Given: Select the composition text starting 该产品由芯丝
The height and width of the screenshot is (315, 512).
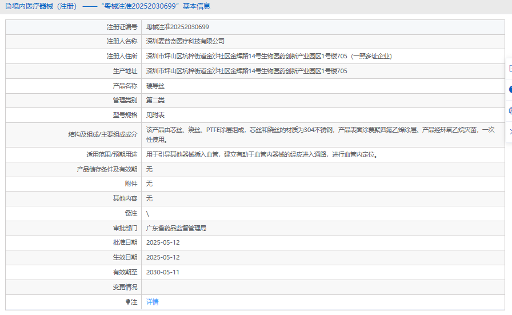Looking at the screenshot, I should pyautogui.click(x=321, y=134).
